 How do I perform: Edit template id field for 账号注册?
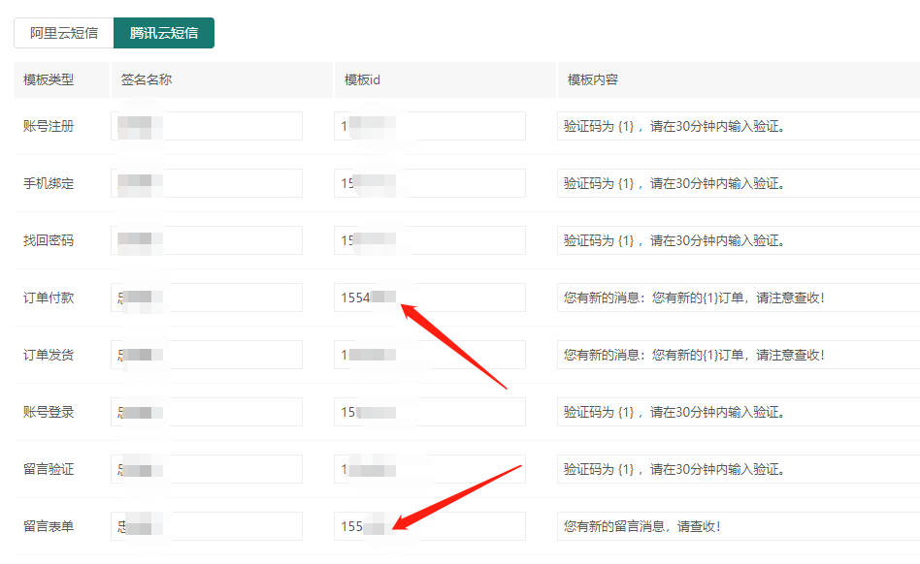[430, 126]
